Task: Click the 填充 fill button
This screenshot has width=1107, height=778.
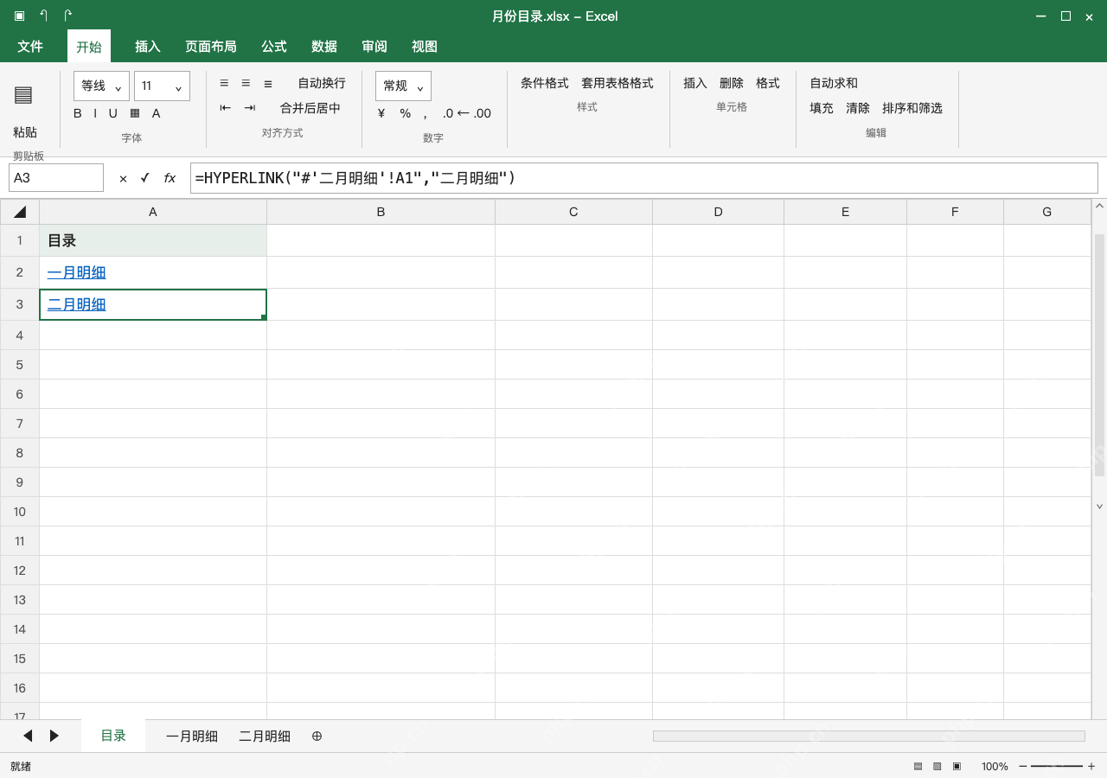Action: pyautogui.click(x=822, y=108)
